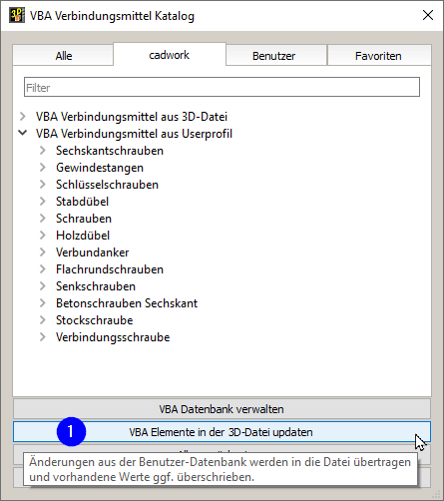Select the Verbindungsschraube entry
The height and width of the screenshot is (501, 444).
tap(113, 337)
